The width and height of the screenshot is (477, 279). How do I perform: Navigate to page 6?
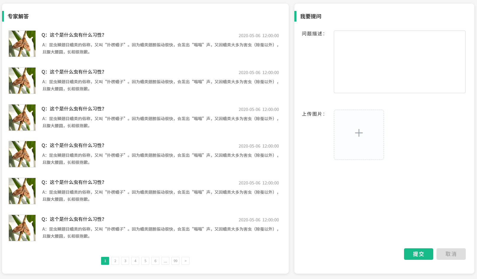coord(155,261)
